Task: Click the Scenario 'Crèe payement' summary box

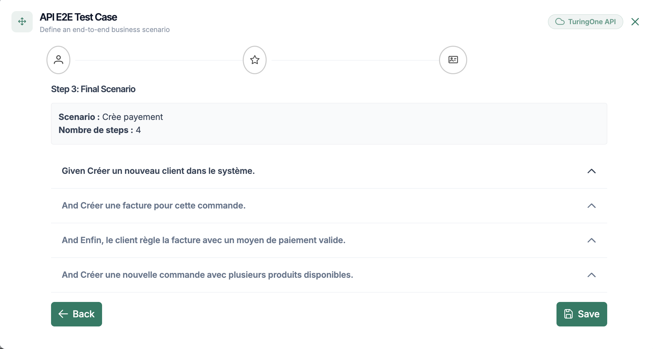Action: pyautogui.click(x=329, y=124)
